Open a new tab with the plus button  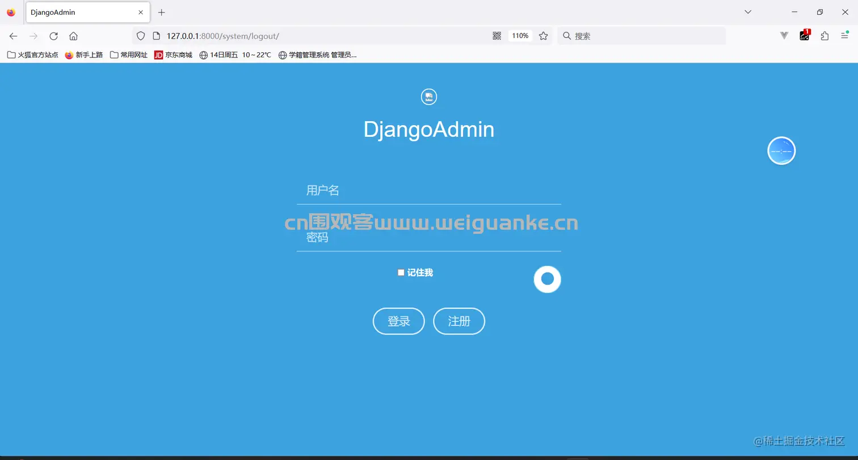162,12
